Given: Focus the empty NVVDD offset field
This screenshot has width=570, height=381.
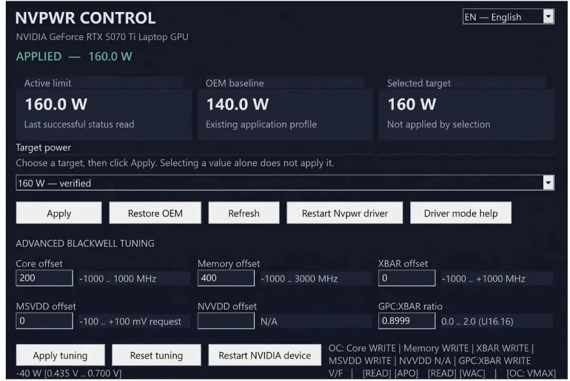Looking at the screenshot, I should [x=226, y=321].
